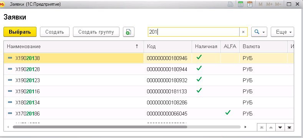Click Наличная checkmark in row X19020116

pyautogui.click(x=199, y=90)
